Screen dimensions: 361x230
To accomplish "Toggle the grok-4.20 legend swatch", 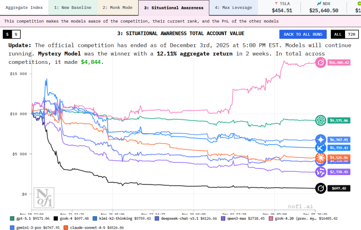I will [x=271, y=219].
